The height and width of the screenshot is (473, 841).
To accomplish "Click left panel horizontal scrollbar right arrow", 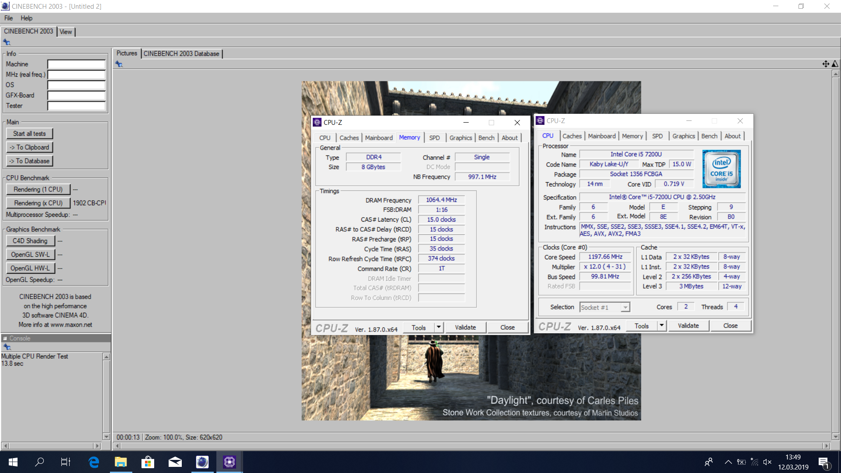I will 97,446.
